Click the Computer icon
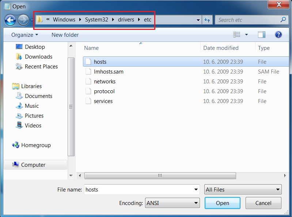The height and width of the screenshot is (217, 292). (x=16, y=165)
